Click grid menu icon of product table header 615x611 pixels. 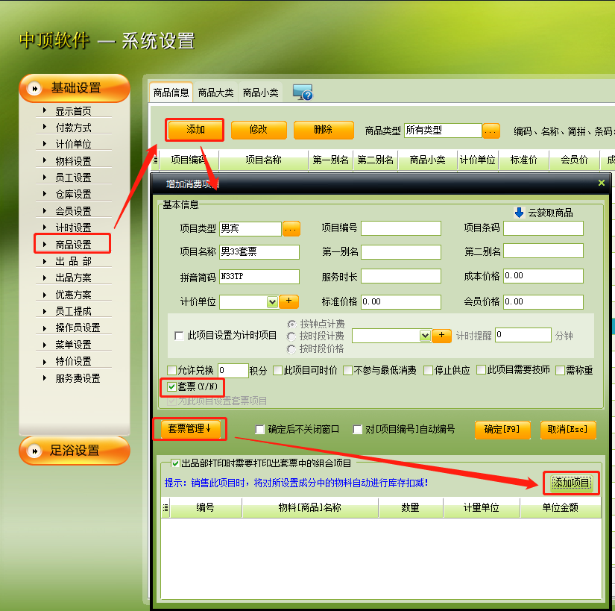tap(155, 160)
